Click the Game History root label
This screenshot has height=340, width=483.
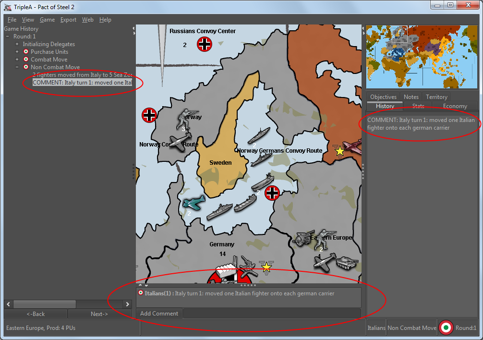21,29
